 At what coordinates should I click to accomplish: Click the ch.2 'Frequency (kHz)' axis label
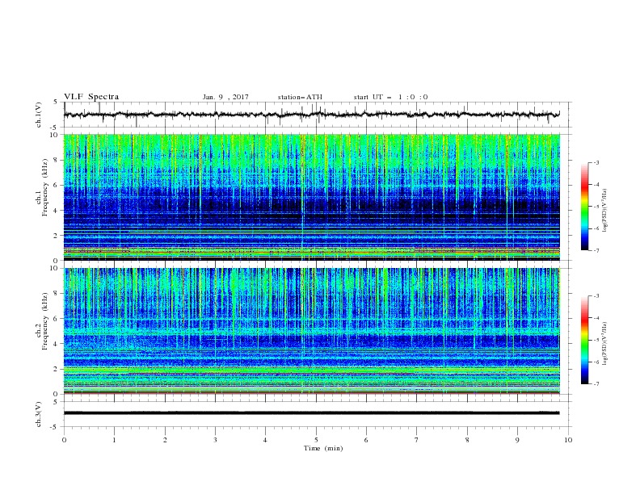(45, 321)
